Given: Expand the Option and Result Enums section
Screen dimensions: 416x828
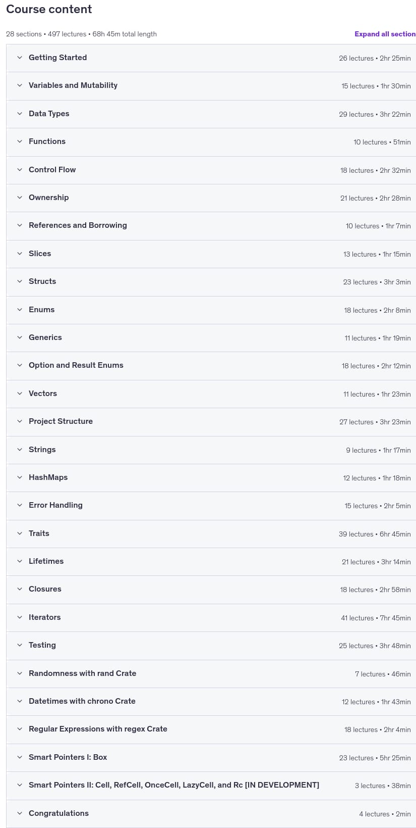Looking at the screenshot, I should pos(211,366).
